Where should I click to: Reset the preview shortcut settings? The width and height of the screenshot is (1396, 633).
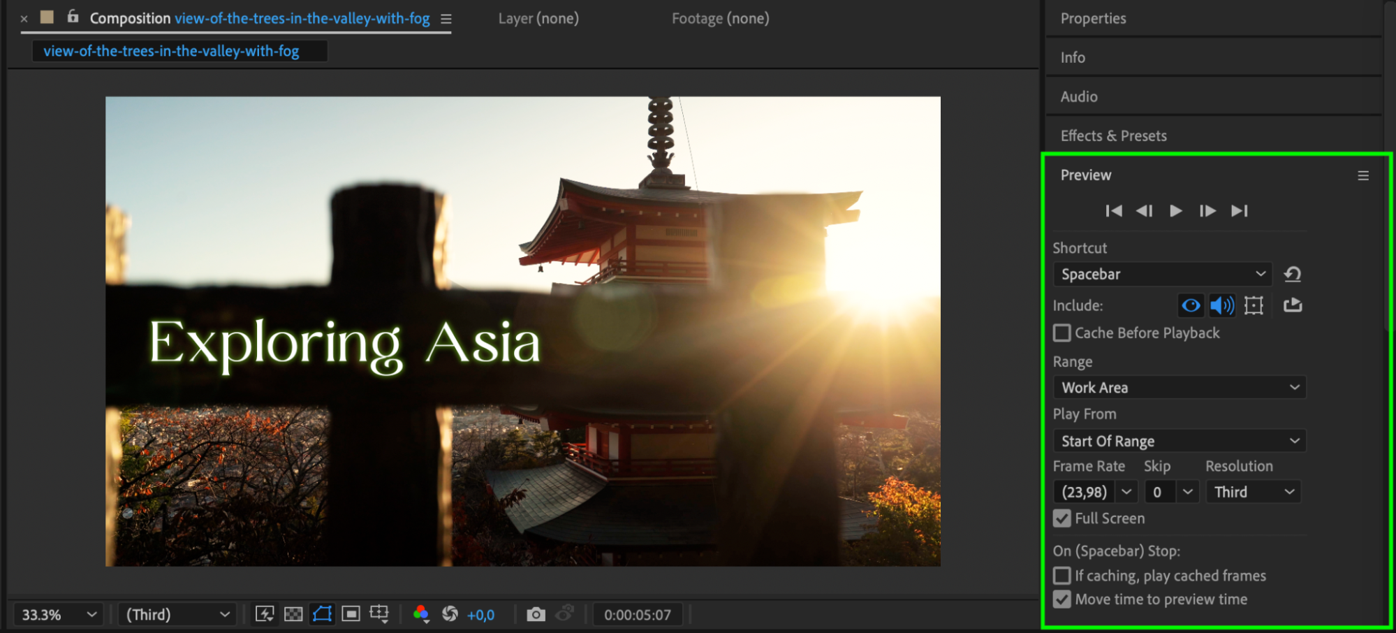coord(1293,275)
